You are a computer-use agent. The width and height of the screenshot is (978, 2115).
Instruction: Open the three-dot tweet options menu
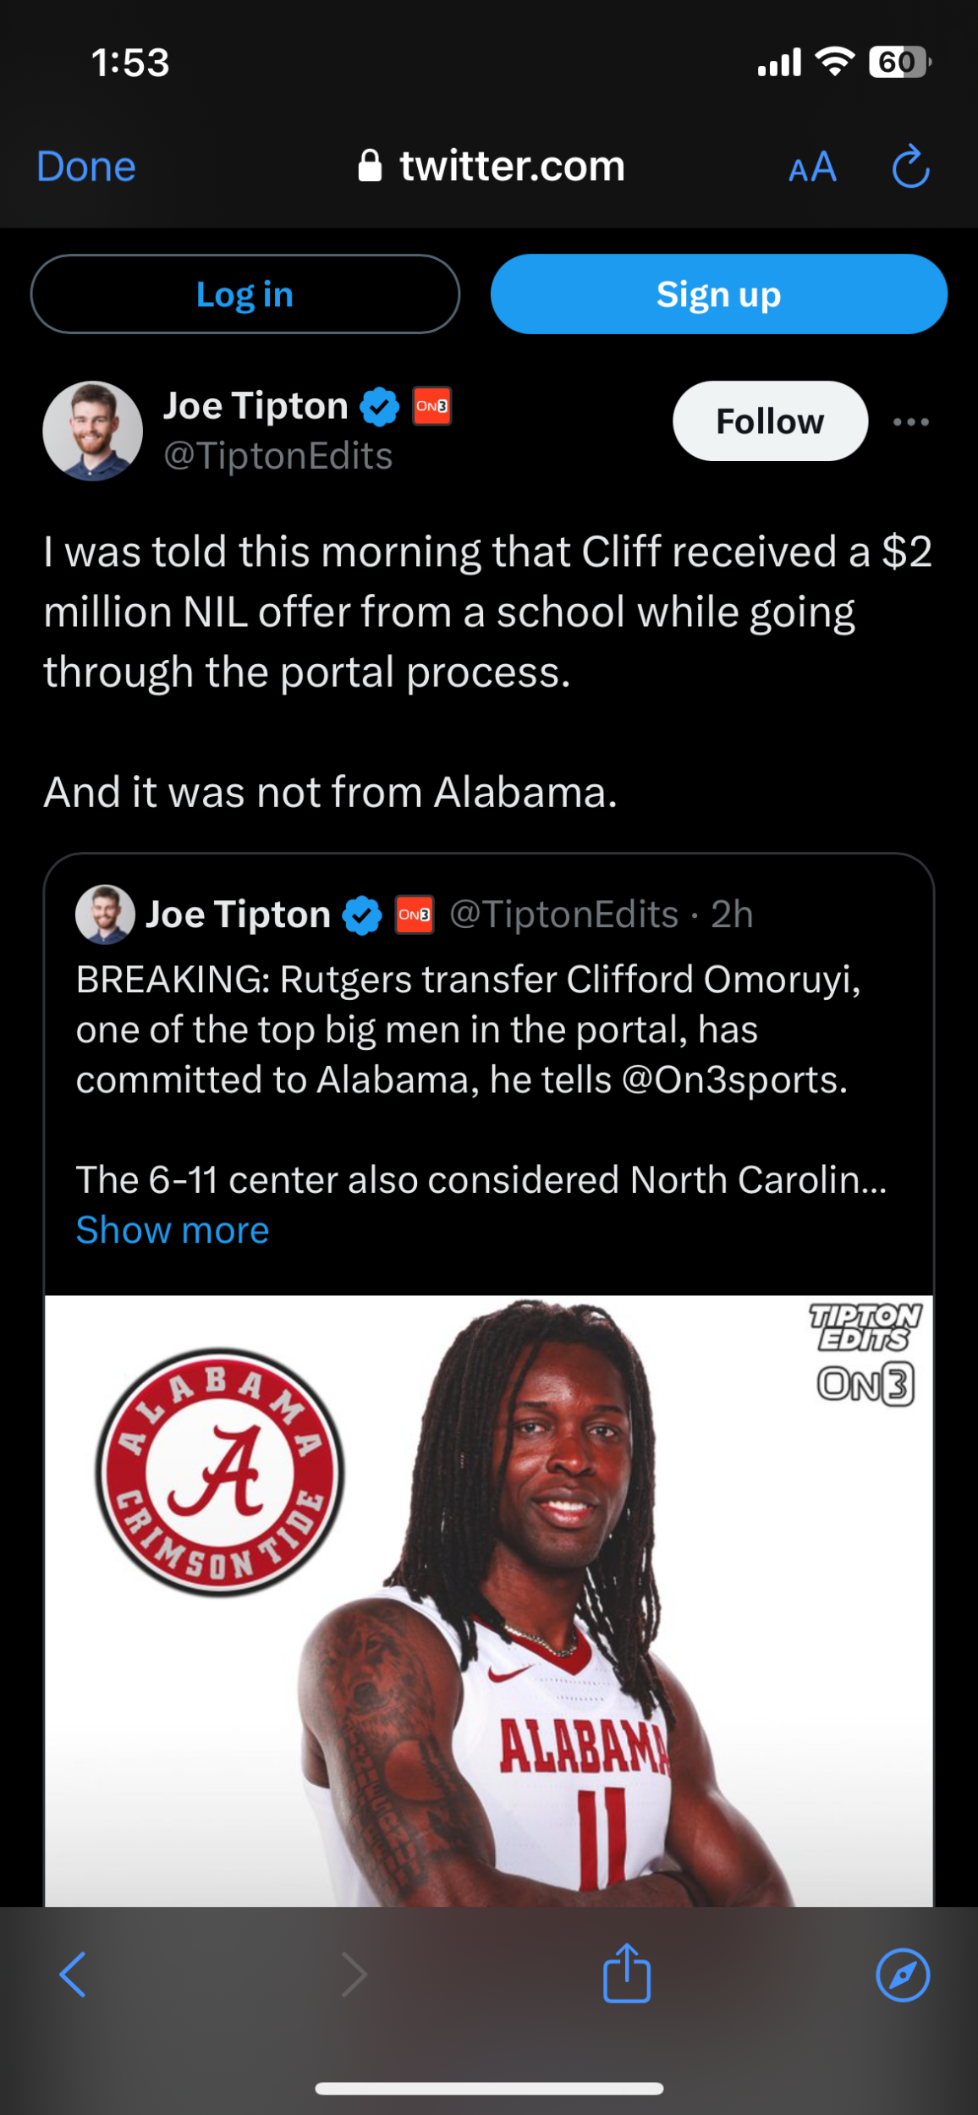click(x=910, y=421)
